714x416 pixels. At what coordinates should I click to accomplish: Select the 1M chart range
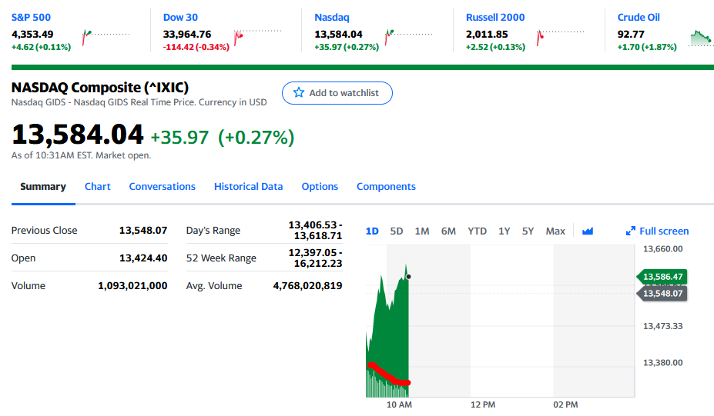tap(421, 231)
